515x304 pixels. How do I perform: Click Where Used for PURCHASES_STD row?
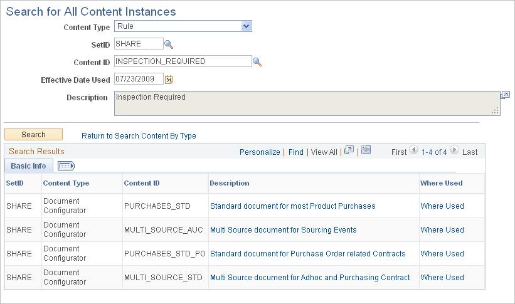click(x=442, y=206)
